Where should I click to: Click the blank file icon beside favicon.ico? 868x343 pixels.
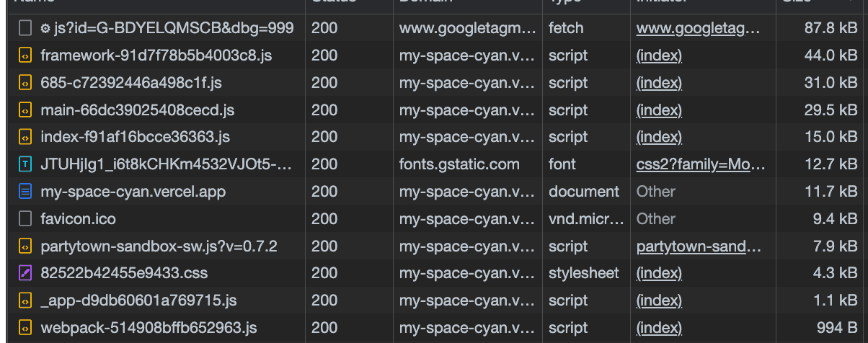point(25,219)
